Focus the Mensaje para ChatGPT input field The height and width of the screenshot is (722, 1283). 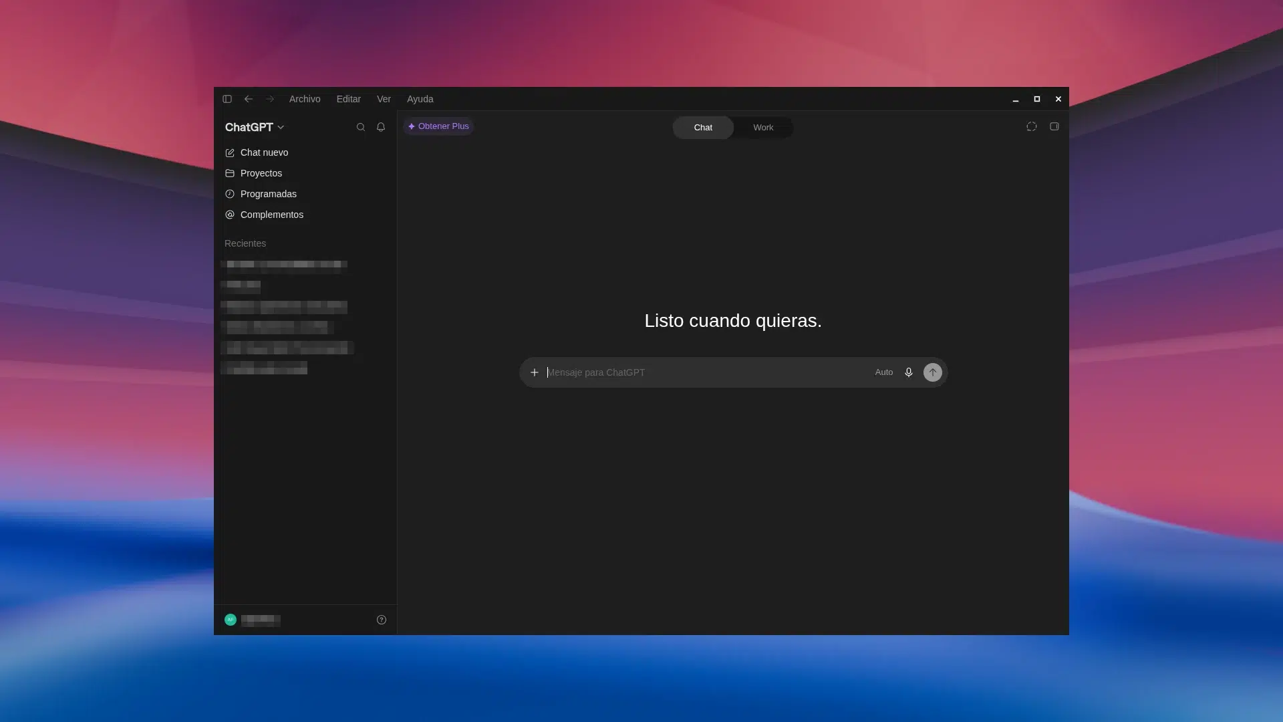(705, 372)
